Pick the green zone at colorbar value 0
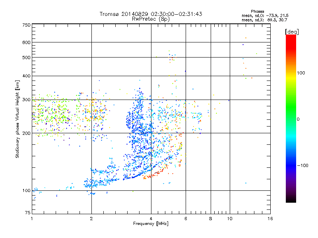The image size is (318, 238). point(291,119)
